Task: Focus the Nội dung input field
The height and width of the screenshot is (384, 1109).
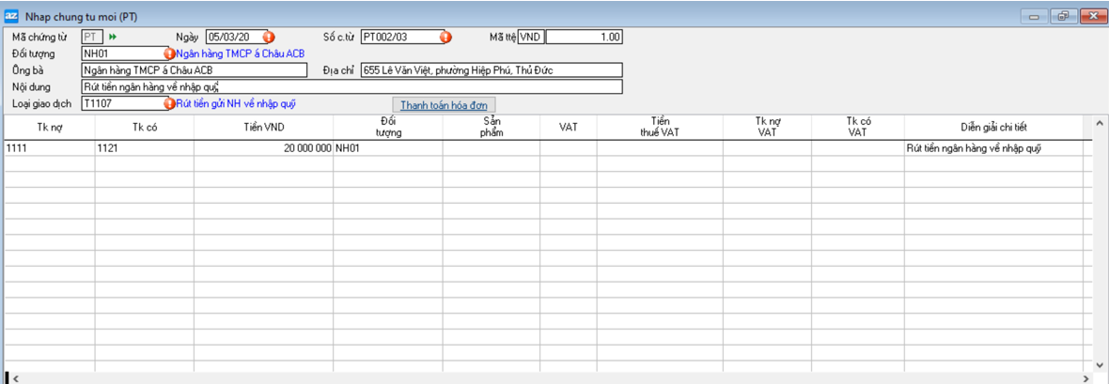Action: pos(351,87)
